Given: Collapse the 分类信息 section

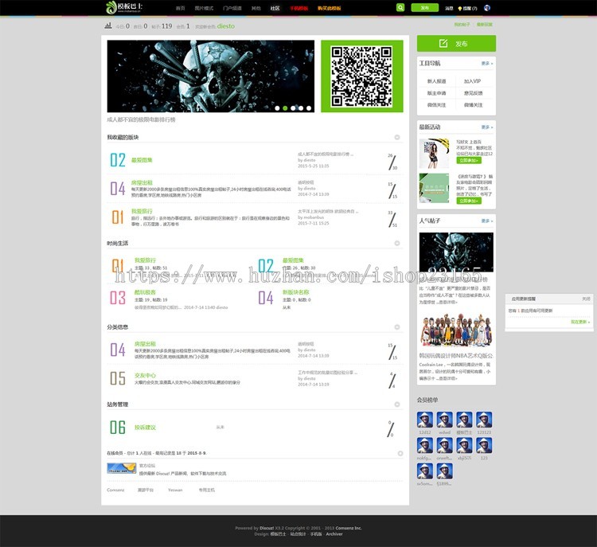Looking at the screenshot, I should pyautogui.click(x=397, y=326).
